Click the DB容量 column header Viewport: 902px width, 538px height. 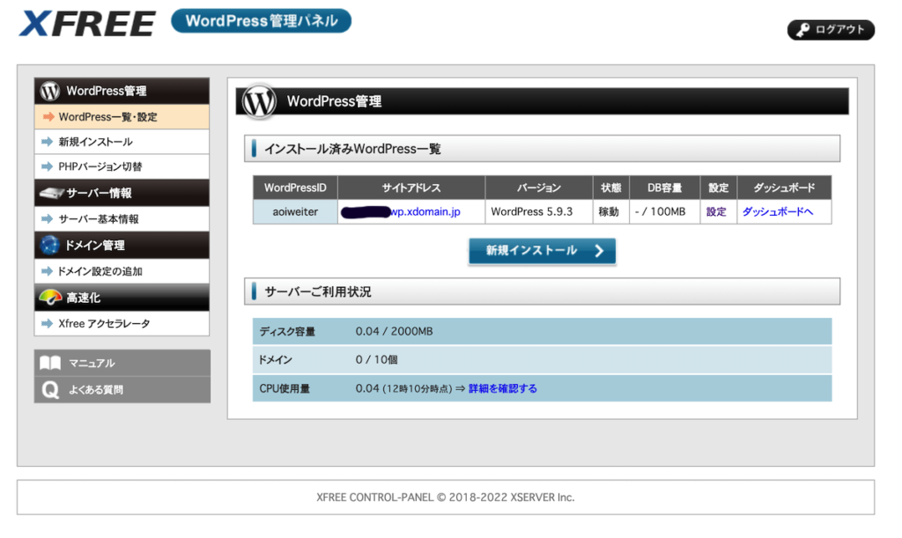tap(664, 188)
